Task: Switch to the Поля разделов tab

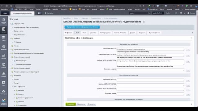Action: (x=105, y=33)
